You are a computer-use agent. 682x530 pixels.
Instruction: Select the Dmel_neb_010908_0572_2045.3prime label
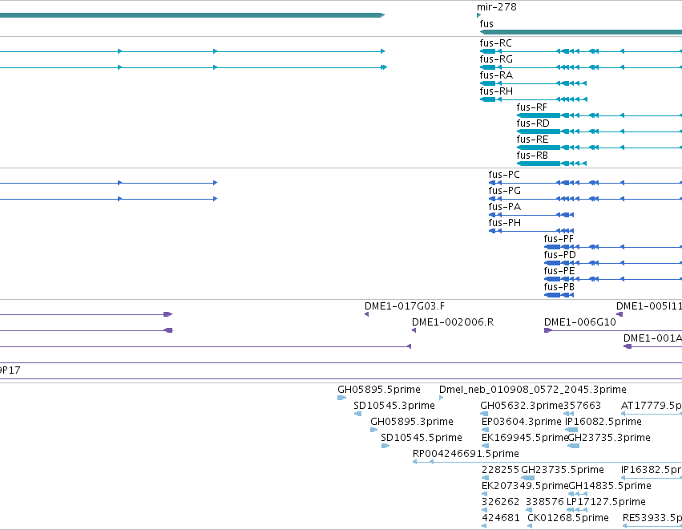(x=532, y=390)
